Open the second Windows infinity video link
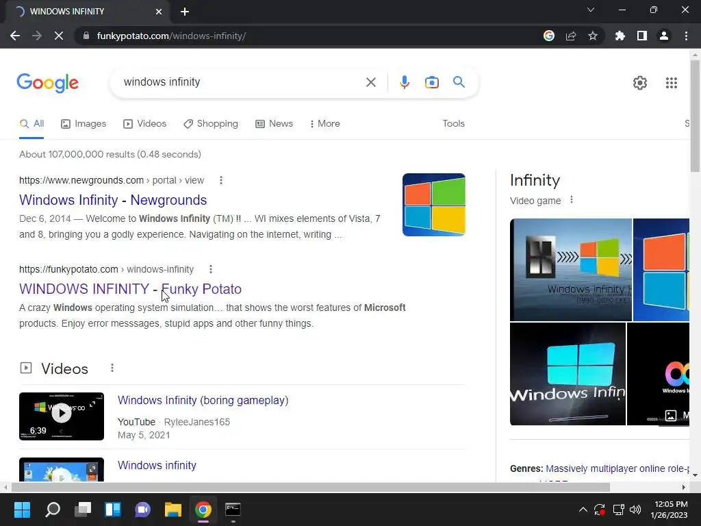Viewport: 701px width, 526px height. [157, 465]
